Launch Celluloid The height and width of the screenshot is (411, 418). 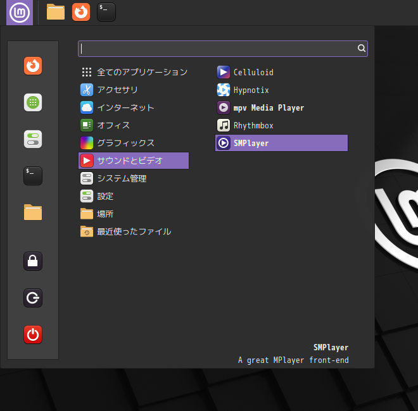pyautogui.click(x=281, y=72)
